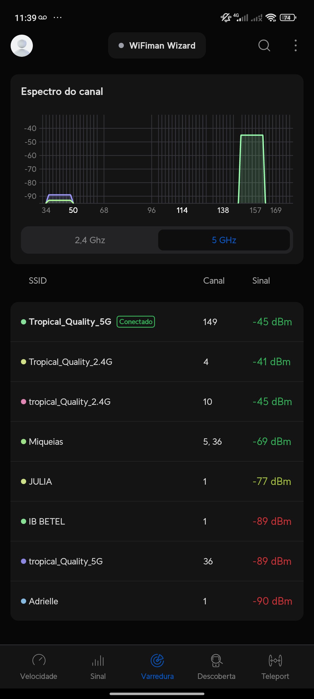This screenshot has height=699, width=314.
Task: Sort list by the Sinal column header
Action: click(x=261, y=281)
